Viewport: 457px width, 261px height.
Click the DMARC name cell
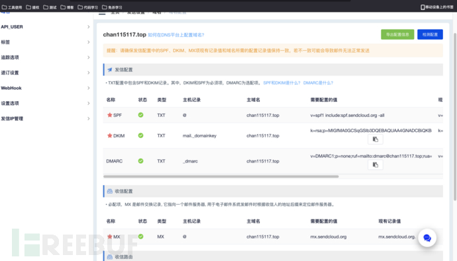[x=114, y=161]
